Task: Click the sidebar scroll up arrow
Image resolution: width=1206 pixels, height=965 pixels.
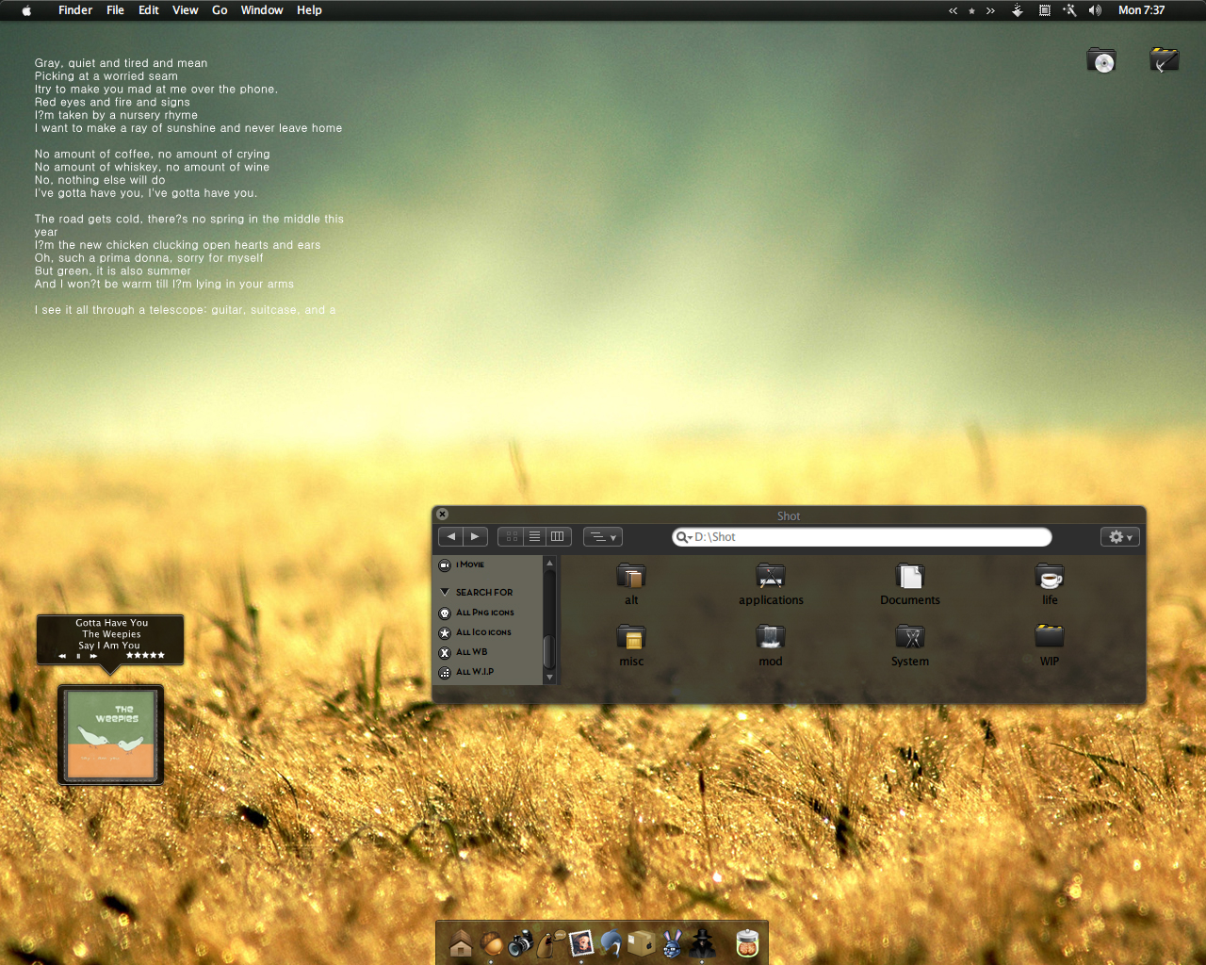Action: click(x=549, y=563)
